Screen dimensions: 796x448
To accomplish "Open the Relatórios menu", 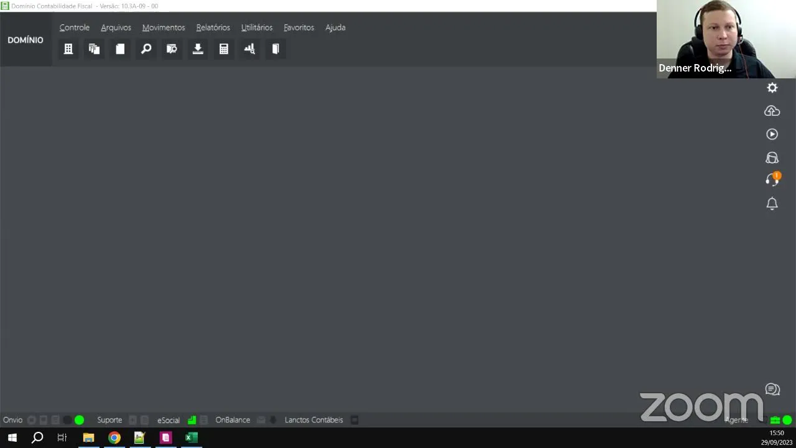I will 213,27.
